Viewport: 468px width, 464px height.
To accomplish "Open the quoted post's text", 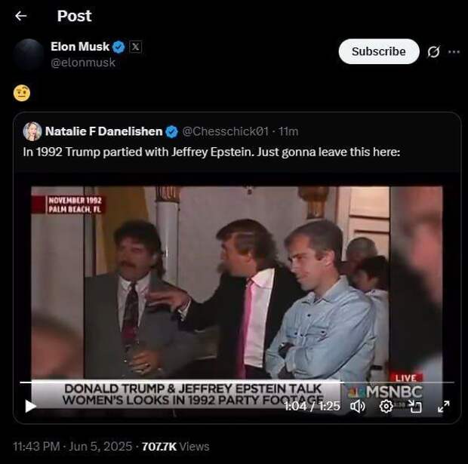I will tap(211, 152).
